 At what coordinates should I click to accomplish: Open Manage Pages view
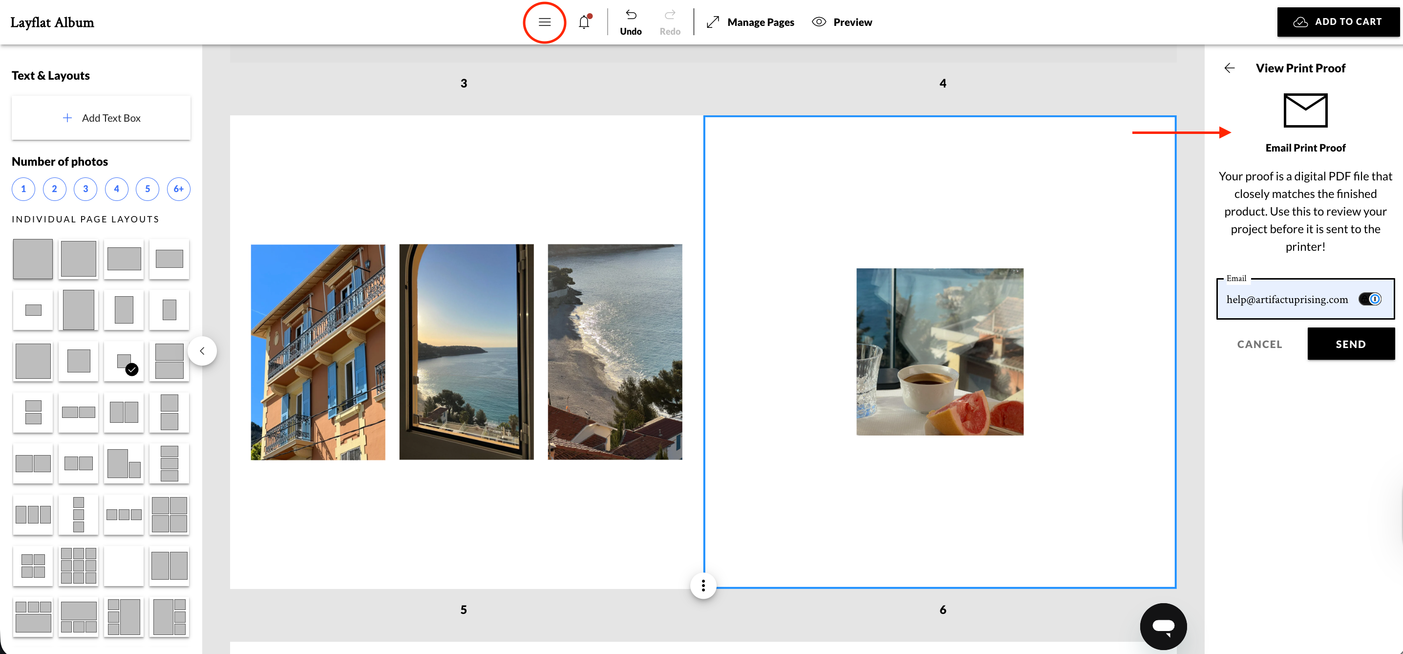750,22
